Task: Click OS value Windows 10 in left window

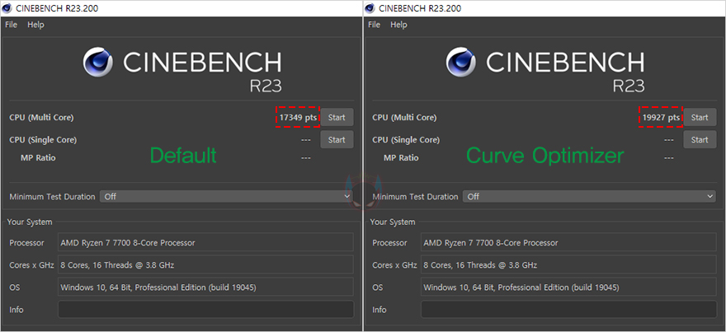Action: point(205,288)
